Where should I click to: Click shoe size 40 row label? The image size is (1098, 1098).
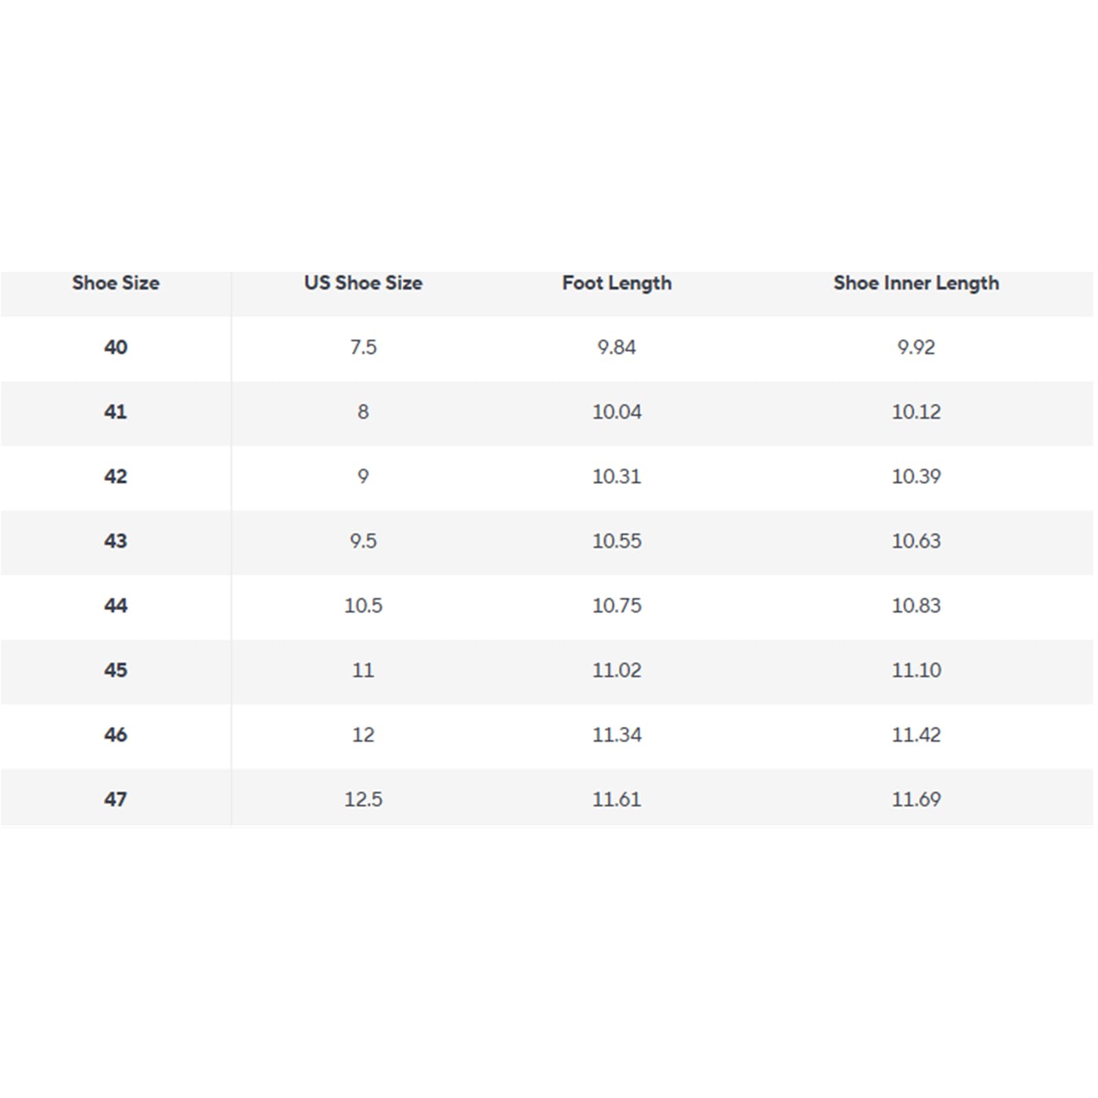click(x=115, y=347)
